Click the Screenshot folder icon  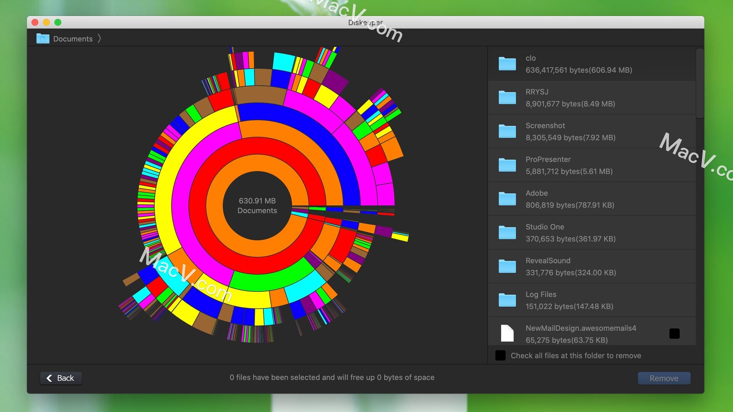tap(507, 130)
